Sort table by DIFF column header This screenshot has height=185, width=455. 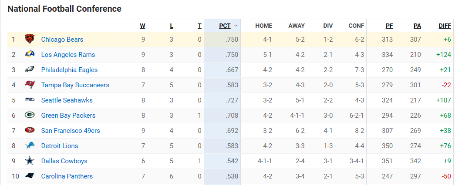pyautogui.click(x=445, y=26)
